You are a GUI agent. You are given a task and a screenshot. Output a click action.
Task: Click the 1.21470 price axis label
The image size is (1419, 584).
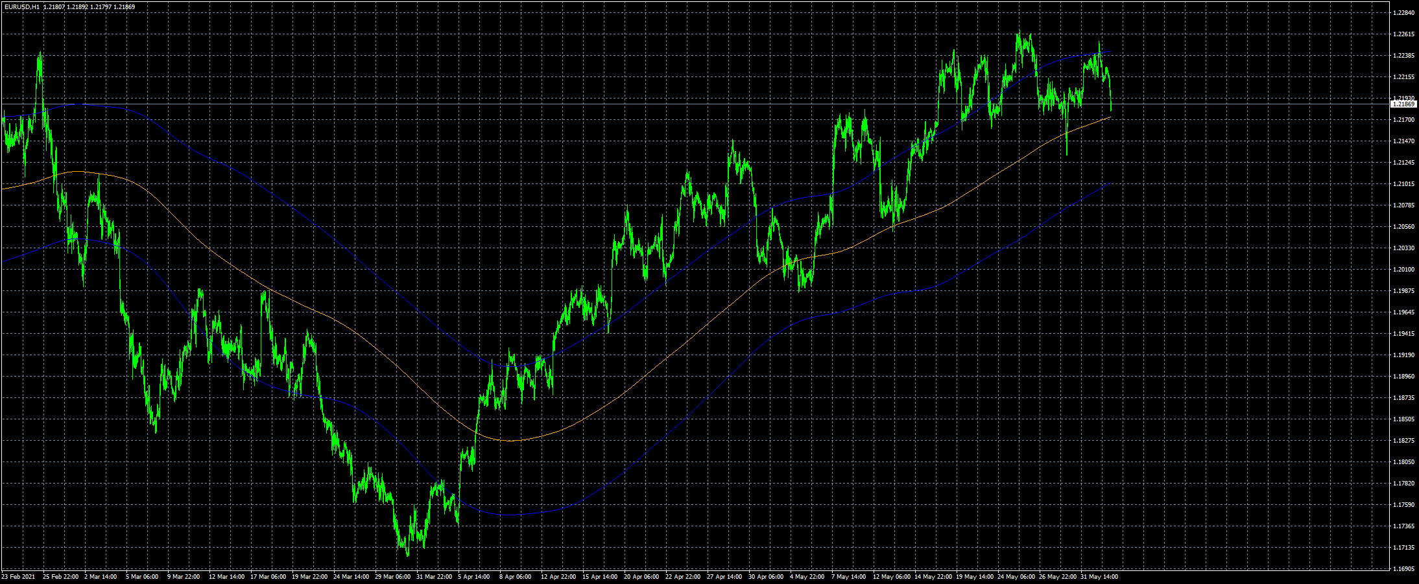(x=1403, y=141)
